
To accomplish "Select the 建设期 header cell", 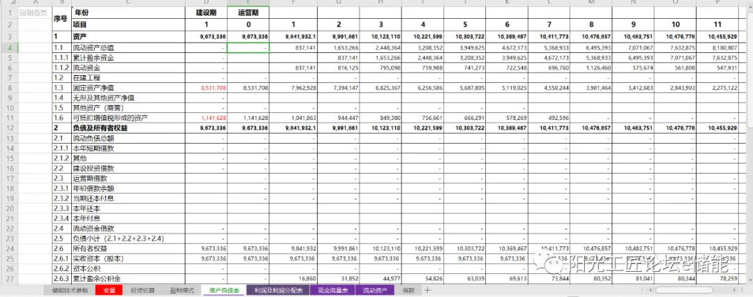I will [206, 13].
